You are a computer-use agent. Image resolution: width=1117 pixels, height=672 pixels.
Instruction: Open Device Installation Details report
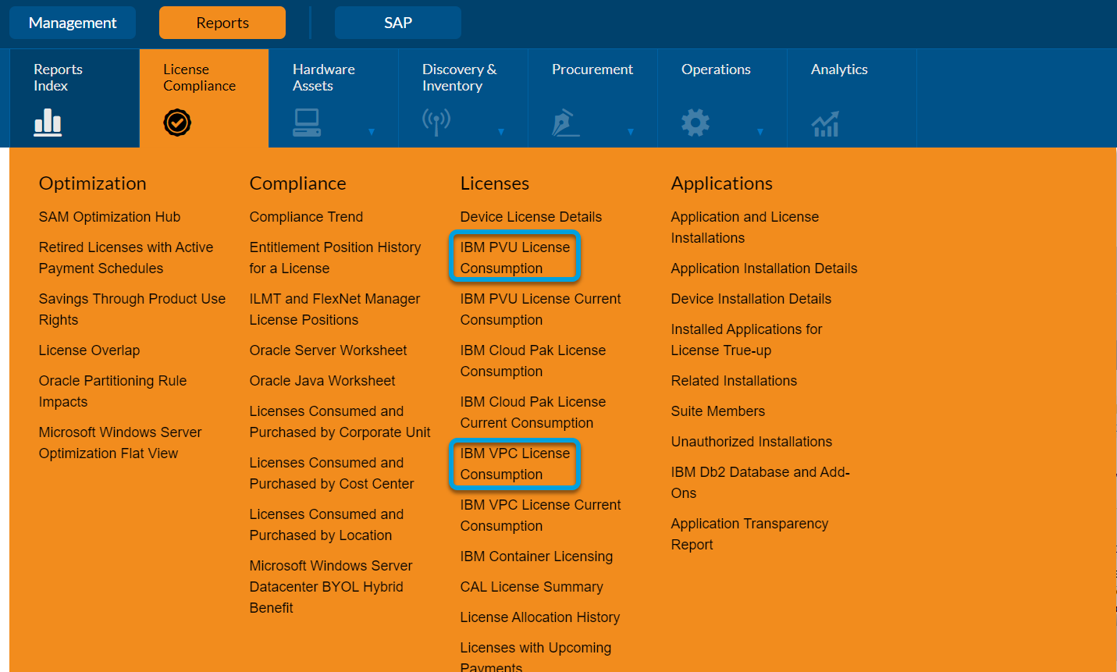(751, 299)
